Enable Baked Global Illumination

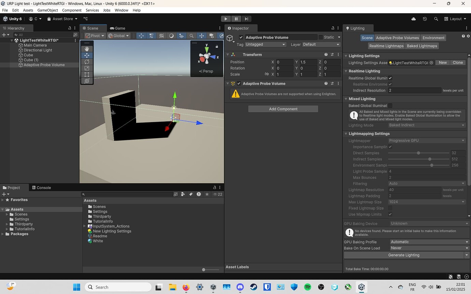[x=390, y=106]
